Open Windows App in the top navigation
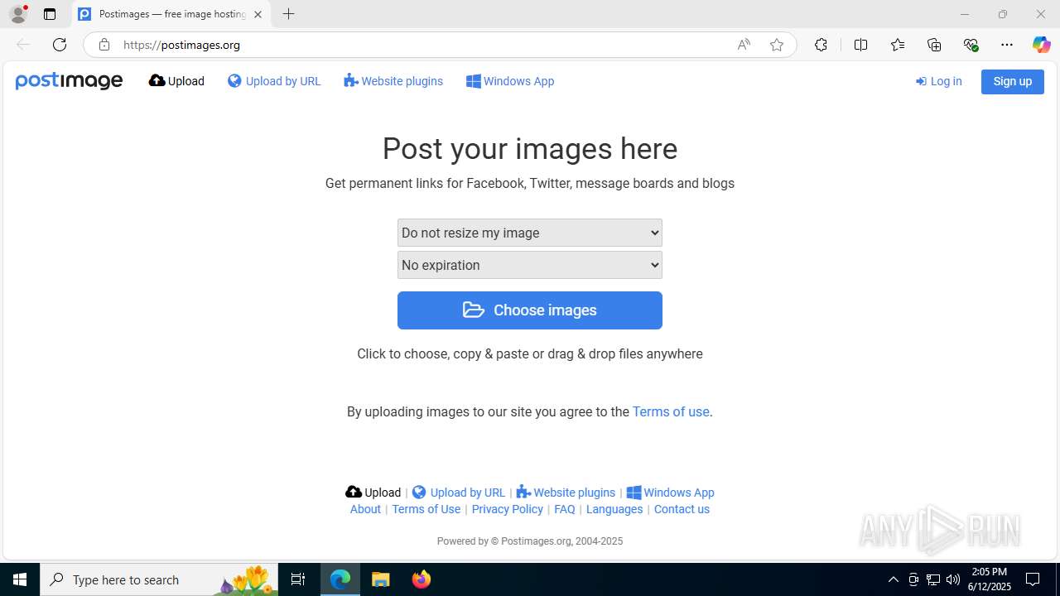This screenshot has height=596, width=1060. point(510,81)
